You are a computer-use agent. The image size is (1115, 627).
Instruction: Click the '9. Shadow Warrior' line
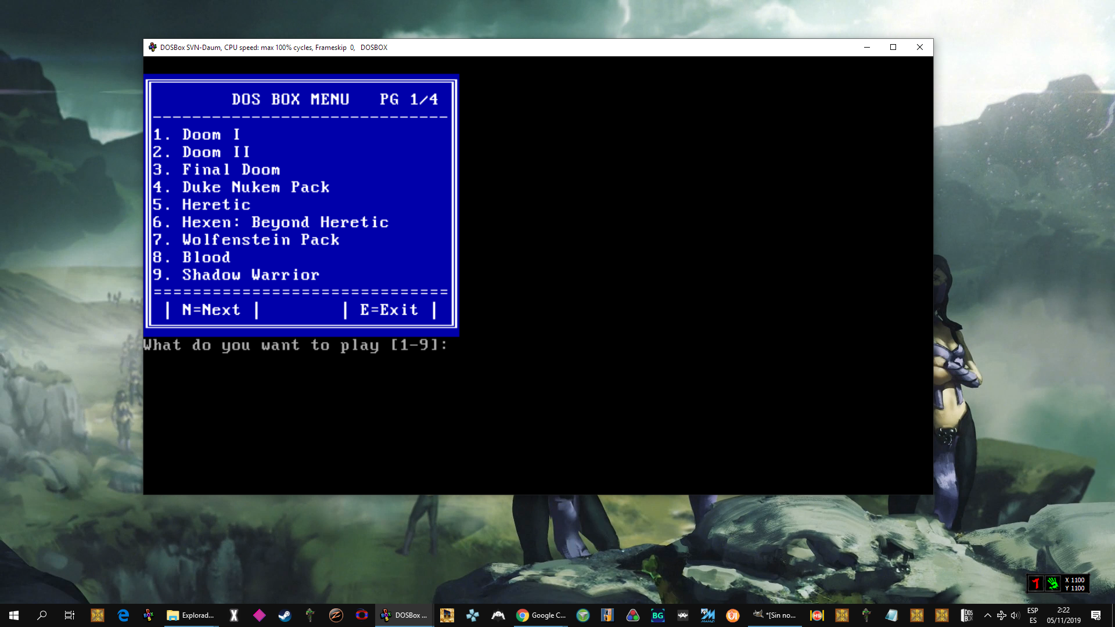(236, 275)
